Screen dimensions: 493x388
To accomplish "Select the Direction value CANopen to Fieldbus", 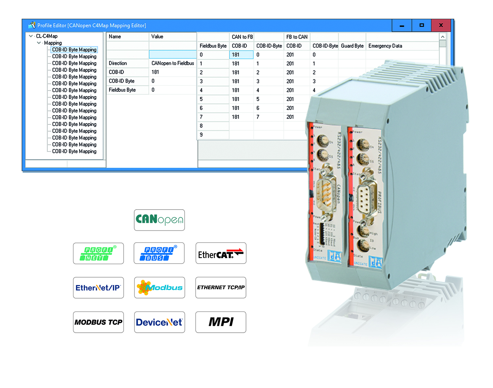I will click(x=172, y=63).
